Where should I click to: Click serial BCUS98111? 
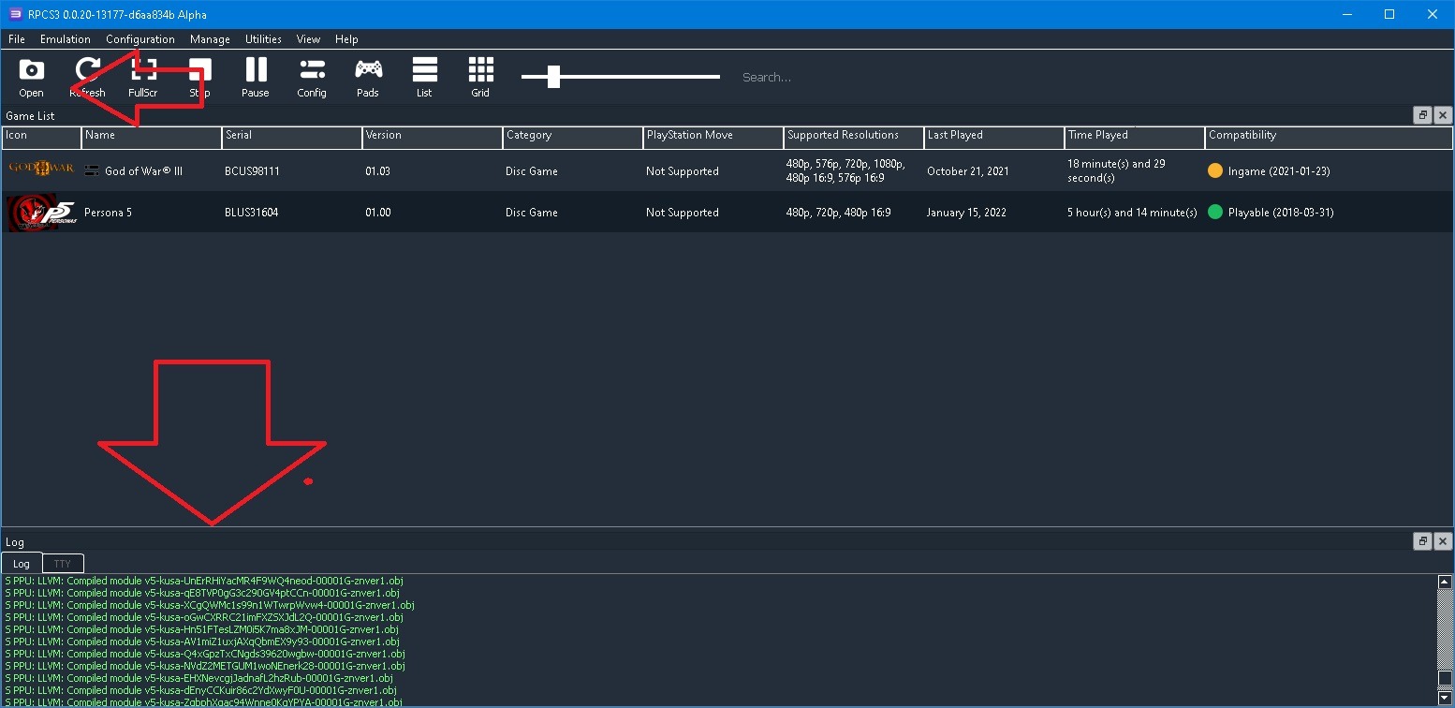click(x=252, y=171)
